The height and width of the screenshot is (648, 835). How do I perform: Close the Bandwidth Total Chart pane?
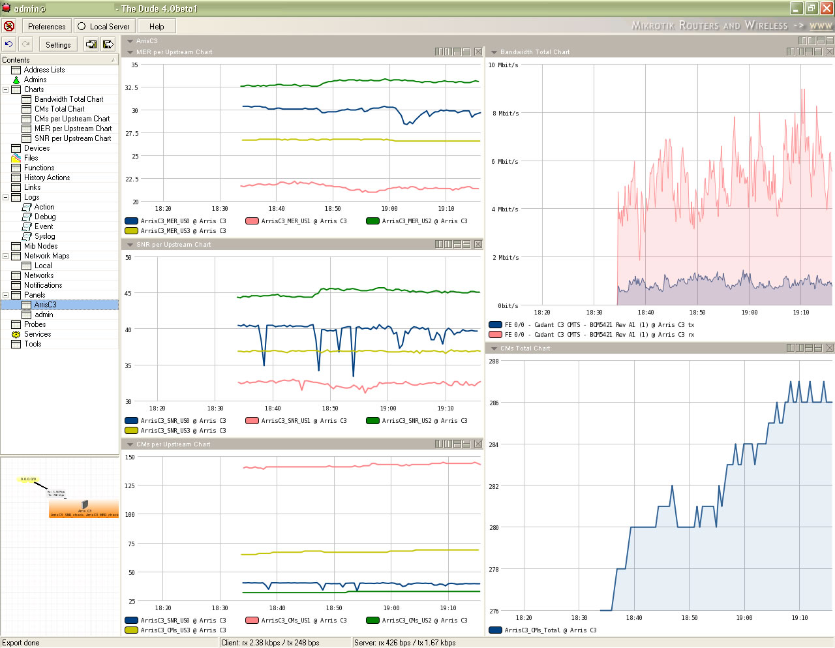(x=830, y=52)
